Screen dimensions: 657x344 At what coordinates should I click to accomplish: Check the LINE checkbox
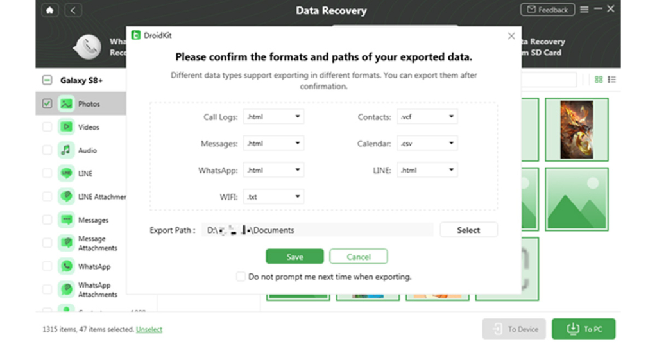pos(47,173)
